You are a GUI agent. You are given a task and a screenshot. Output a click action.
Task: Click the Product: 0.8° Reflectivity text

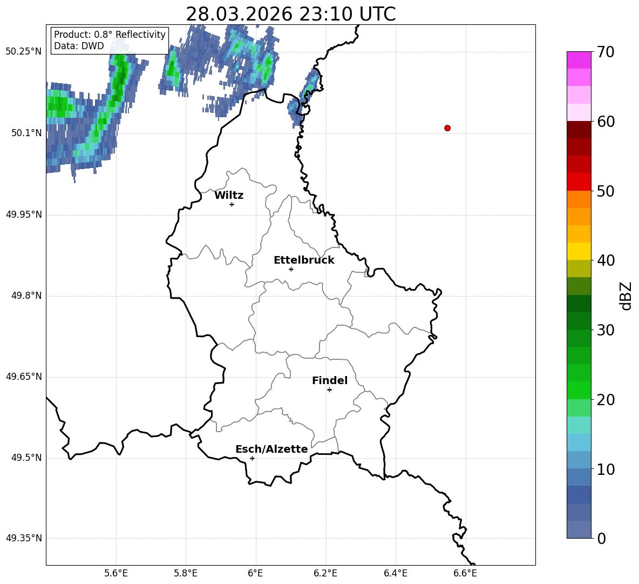pos(110,35)
